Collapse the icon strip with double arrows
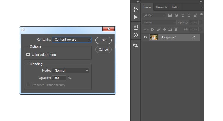This screenshot has height=121, width=223. coord(138,2)
